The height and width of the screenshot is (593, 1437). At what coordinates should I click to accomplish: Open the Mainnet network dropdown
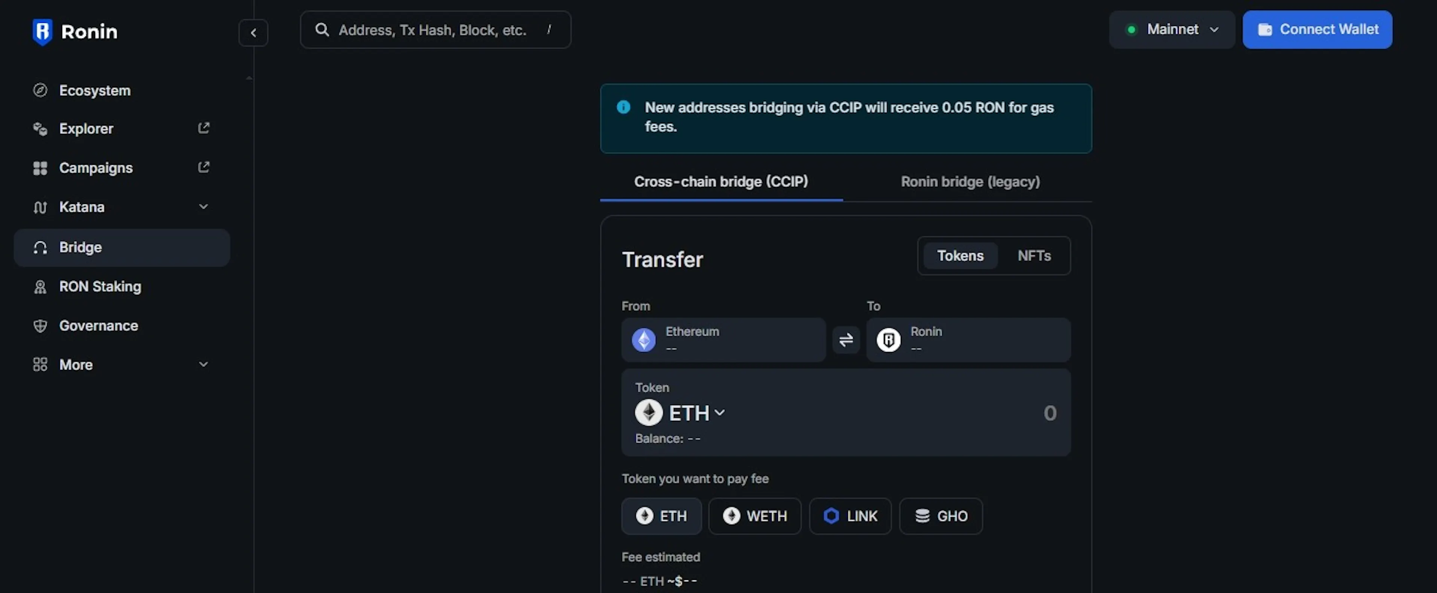point(1172,30)
